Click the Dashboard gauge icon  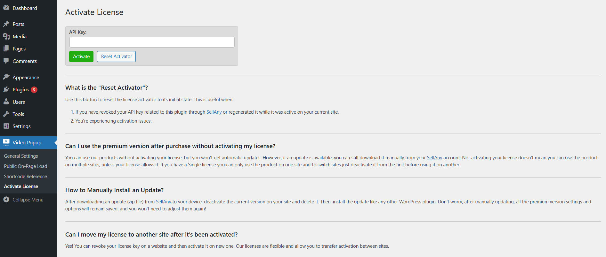point(6,8)
